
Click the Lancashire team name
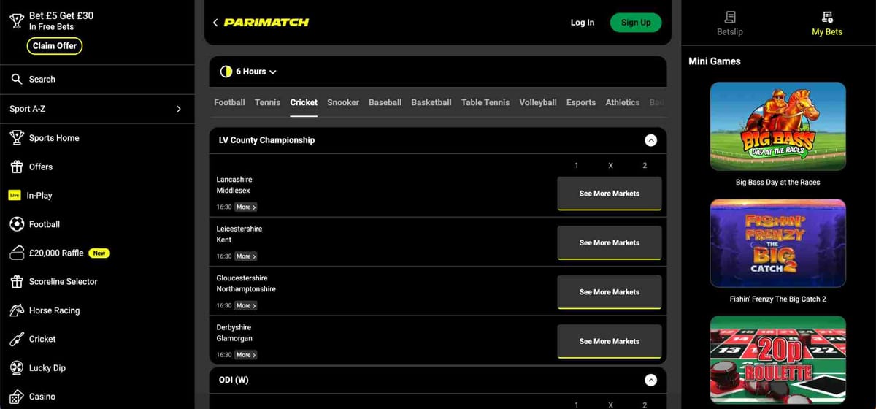234,180
